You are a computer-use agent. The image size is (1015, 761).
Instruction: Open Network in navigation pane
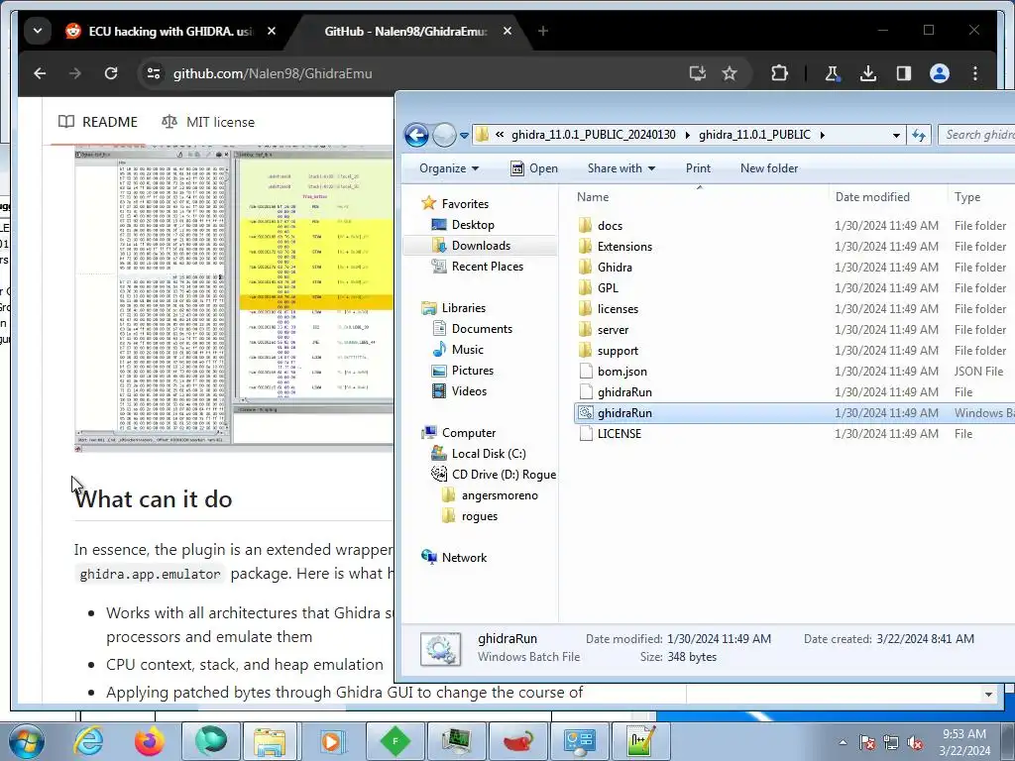(x=464, y=557)
